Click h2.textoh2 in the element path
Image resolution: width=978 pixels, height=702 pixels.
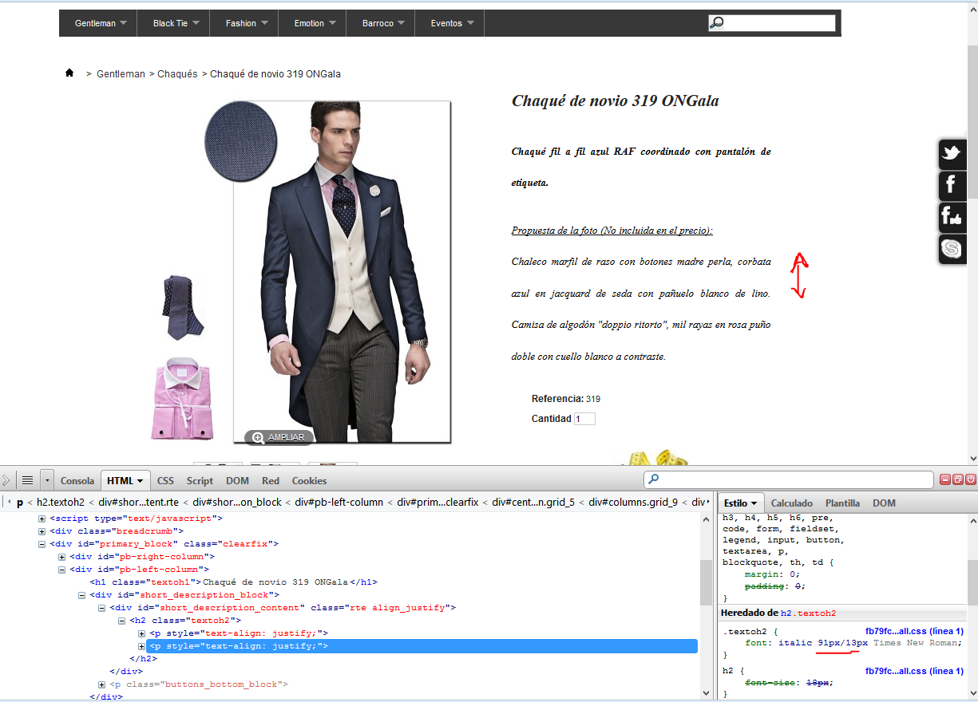pyautogui.click(x=61, y=503)
